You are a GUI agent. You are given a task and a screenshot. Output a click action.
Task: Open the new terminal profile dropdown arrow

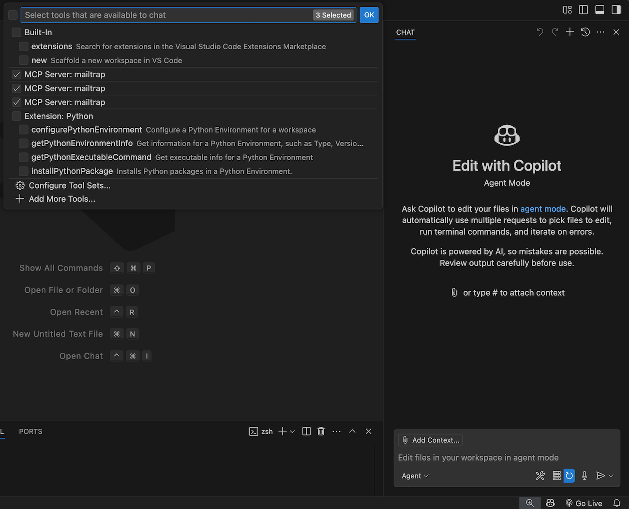click(292, 431)
